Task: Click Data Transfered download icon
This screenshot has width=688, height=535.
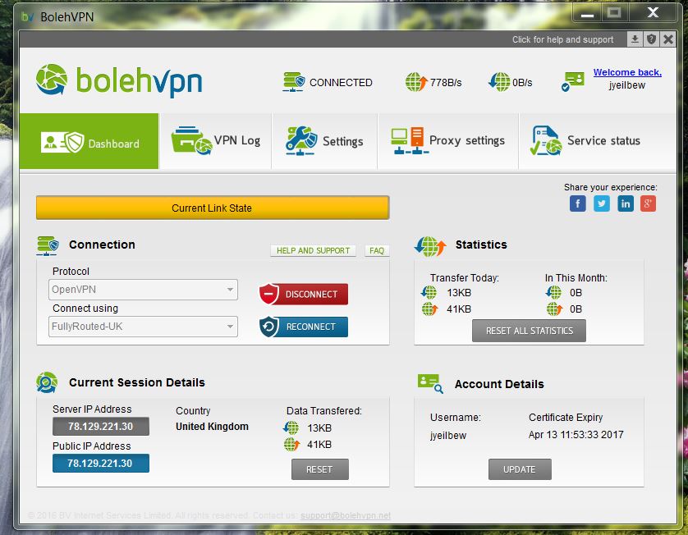Action: 291,428
